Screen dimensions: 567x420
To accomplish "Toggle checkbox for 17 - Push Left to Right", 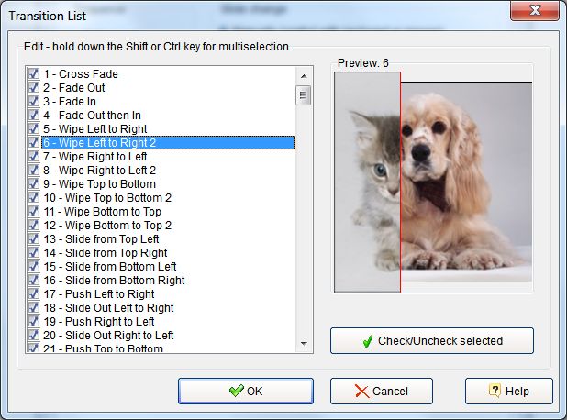I will point(34,293).
